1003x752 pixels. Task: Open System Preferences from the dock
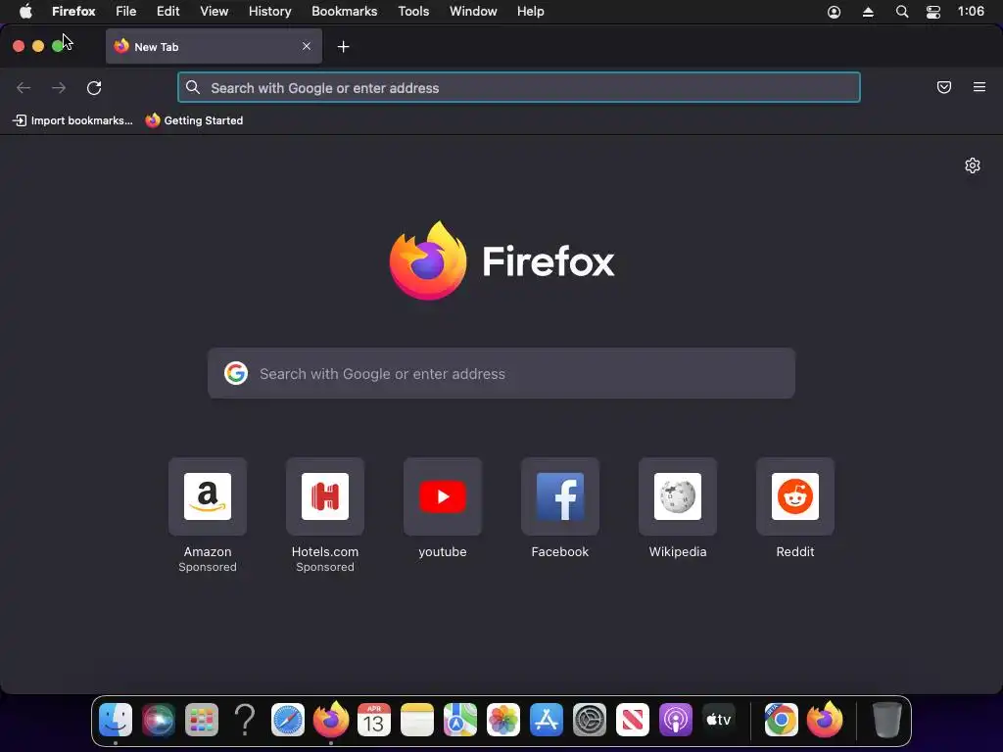(589, 720)
